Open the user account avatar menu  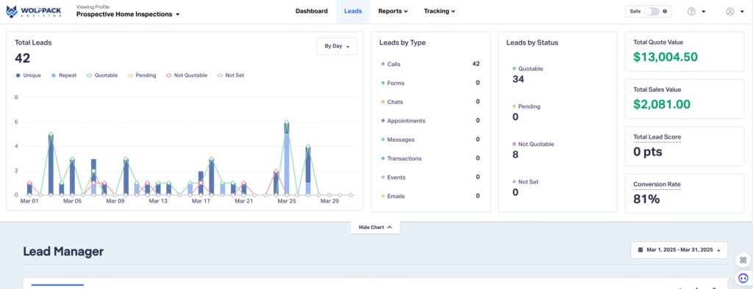pos(730,12)
